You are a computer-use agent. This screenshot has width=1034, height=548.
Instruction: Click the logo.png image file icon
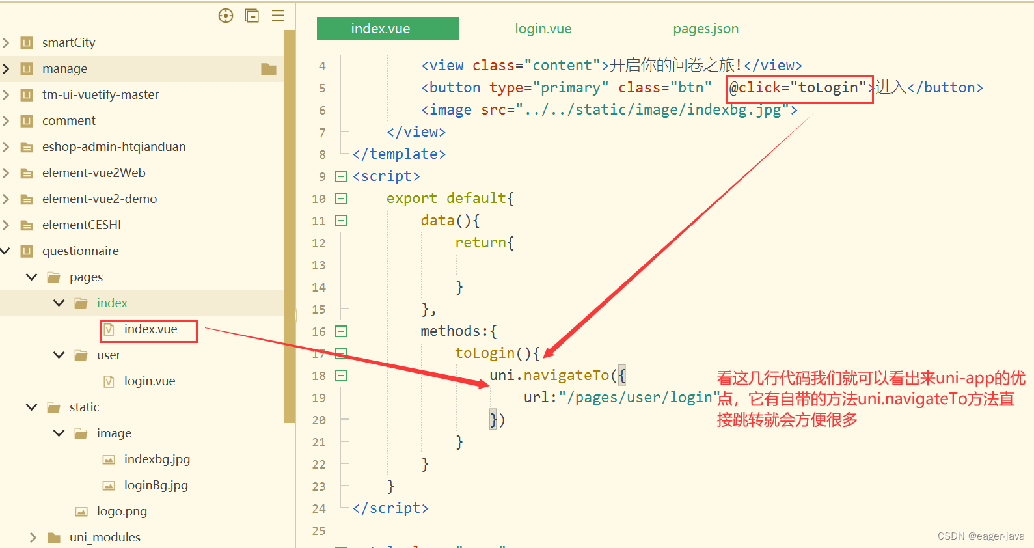pos(81,512)
